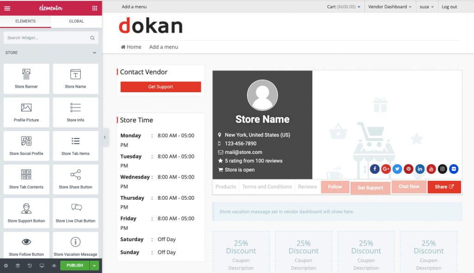Click the Follow button
Image resolution: width=474 pixels, height=273 pixels.
pyautogui.click(x=335, y=187)
